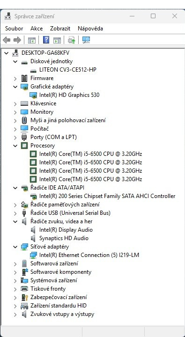Collapse the DESKTOP-GA68KFV root node
Screen dimensions: 185x337
(x=7, y=53)
